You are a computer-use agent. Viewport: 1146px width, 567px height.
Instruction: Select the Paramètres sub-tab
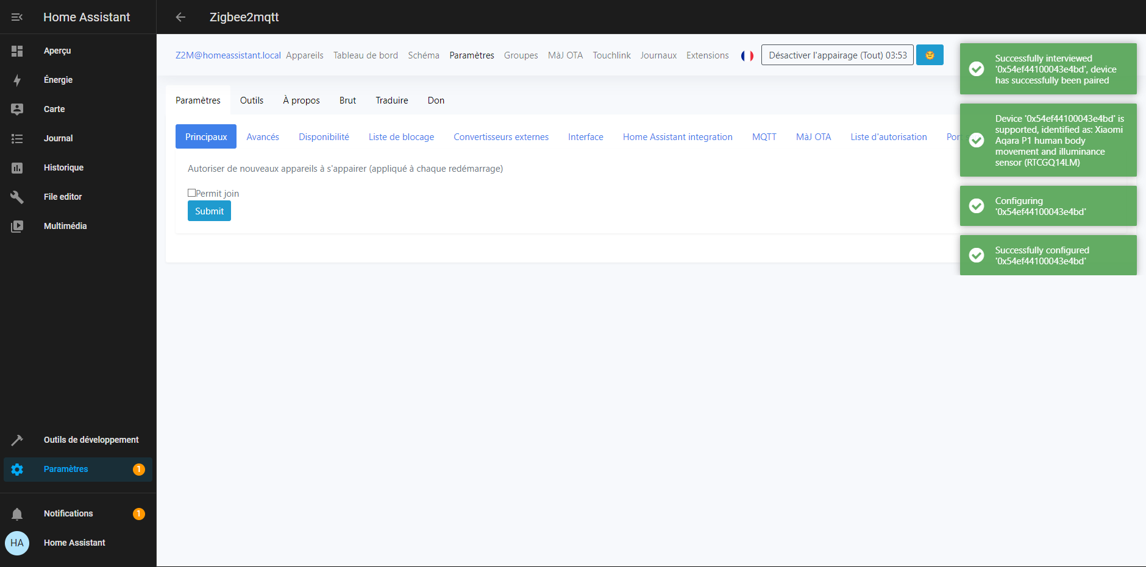[x=198, y=100]
